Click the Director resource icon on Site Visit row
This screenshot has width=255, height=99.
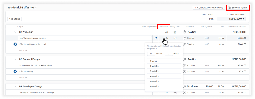click(184, 38)
